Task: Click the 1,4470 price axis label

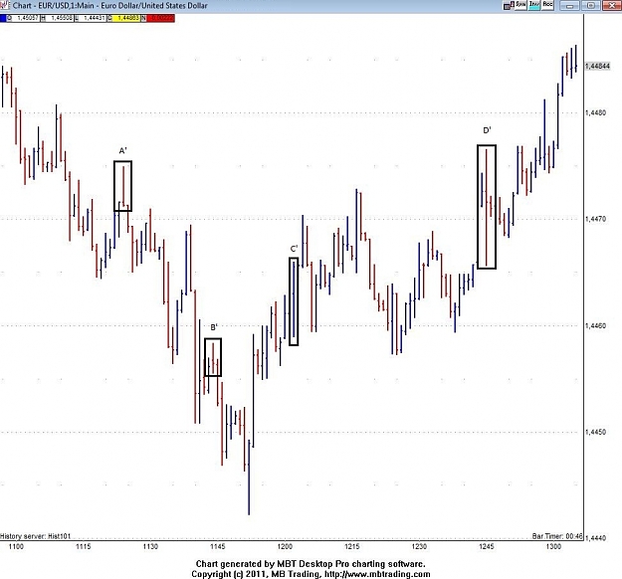Action: pos(595,219)
